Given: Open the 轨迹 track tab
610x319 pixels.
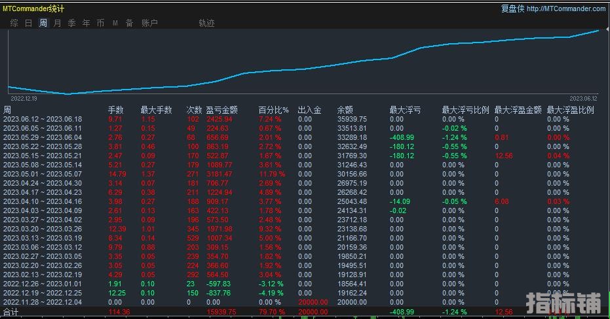Looking at the screenshot, I should 206,24.
